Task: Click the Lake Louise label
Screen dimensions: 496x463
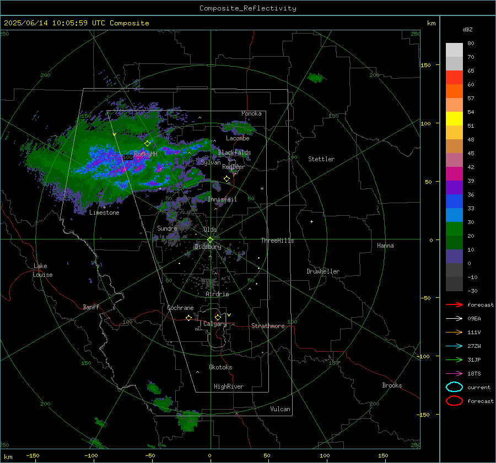Action: (x=42, y=270)
